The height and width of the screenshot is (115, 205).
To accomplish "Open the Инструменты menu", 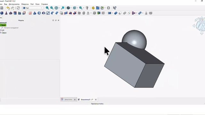I will [14, 4].
